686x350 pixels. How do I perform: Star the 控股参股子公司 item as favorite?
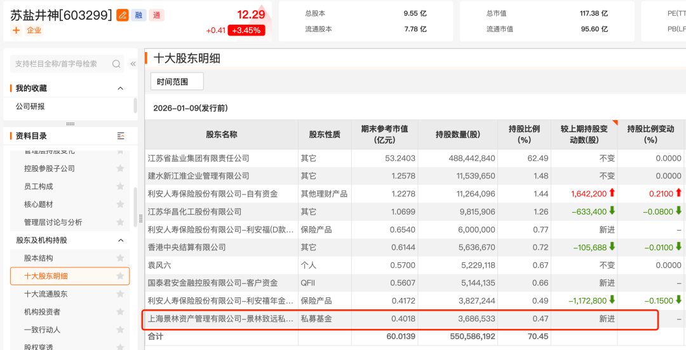(x=120, y=169)
